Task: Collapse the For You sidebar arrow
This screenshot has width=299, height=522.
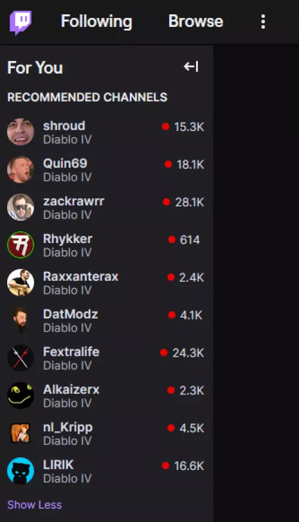Action: click(x=191, y=66)
